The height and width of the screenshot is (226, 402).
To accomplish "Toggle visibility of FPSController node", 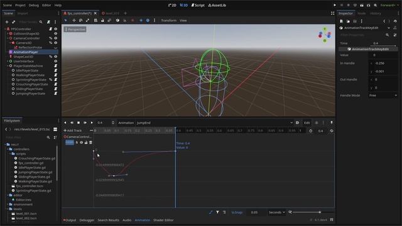I will (56, 29).
